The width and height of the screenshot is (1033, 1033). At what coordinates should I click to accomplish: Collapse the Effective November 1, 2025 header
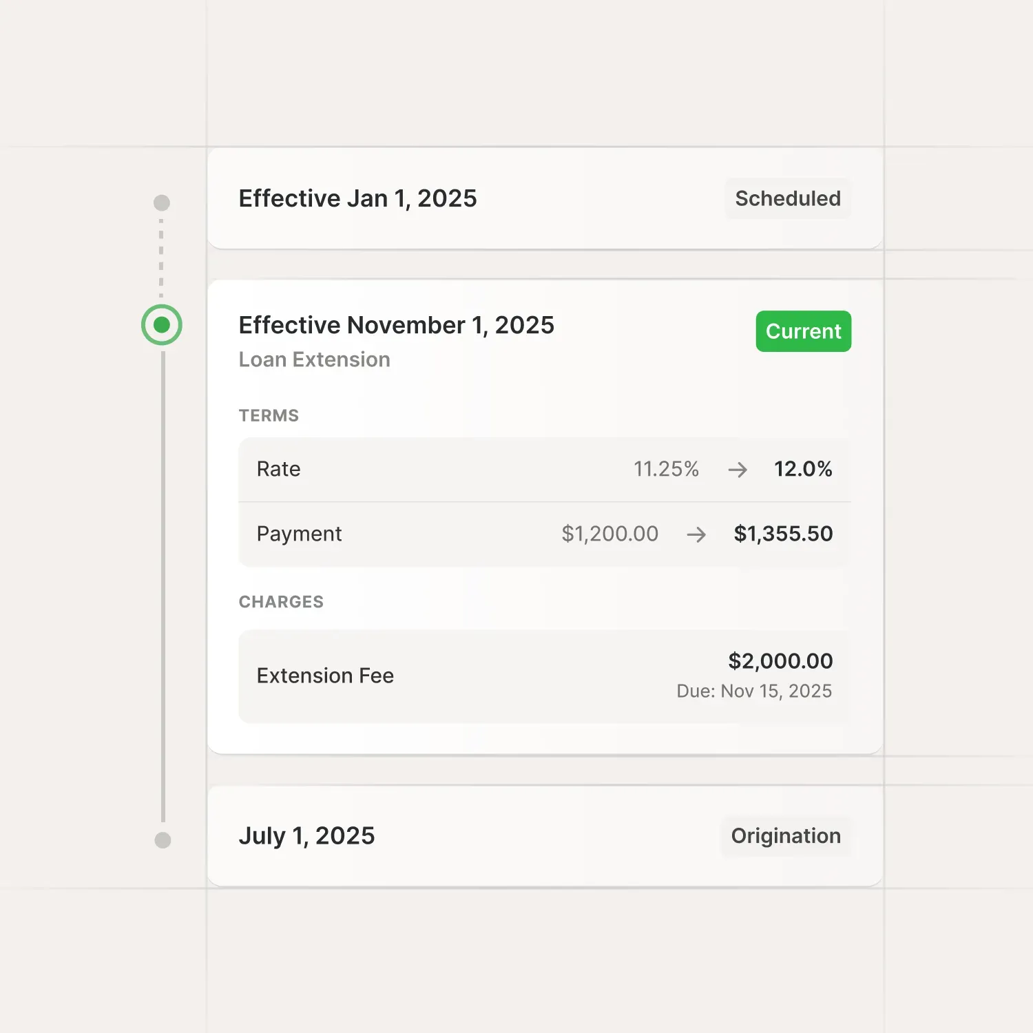[x=396, y=325]
